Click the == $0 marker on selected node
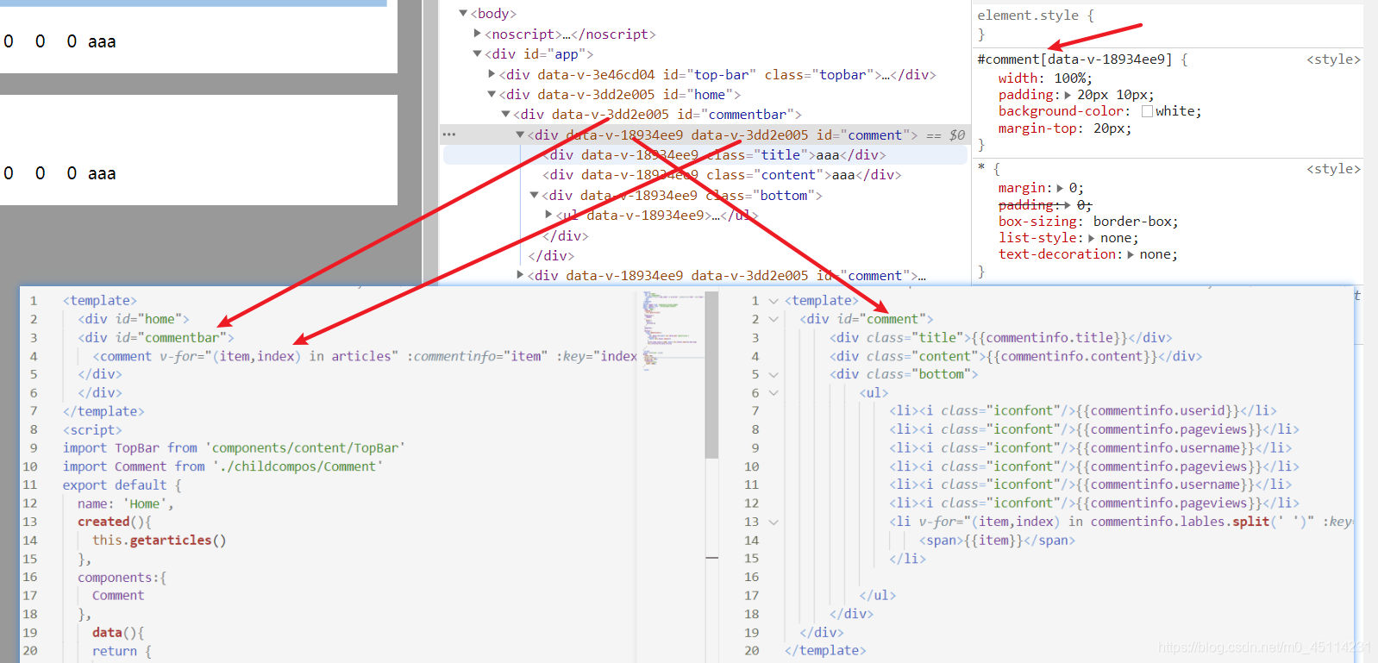Image resolution: width=1378 pixels, height=663 pixels. (946, 135)
